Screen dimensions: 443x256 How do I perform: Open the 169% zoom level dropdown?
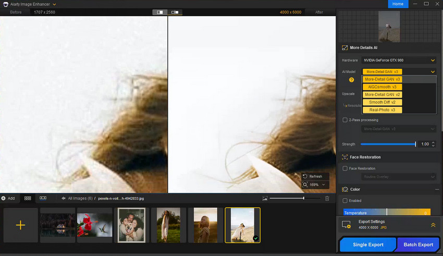click(x=315, y=185)
